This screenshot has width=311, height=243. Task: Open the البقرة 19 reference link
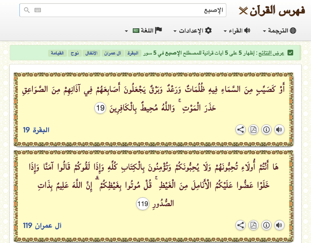(36, 130)
